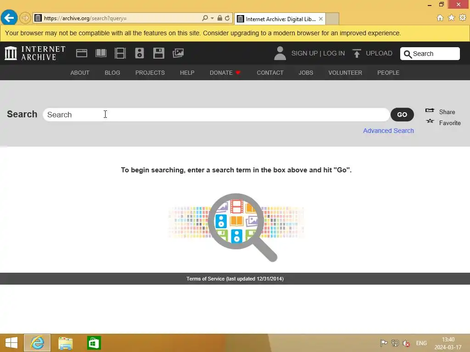
Task: Open the Audio speaker icon
Action: (x=140, y=53)
